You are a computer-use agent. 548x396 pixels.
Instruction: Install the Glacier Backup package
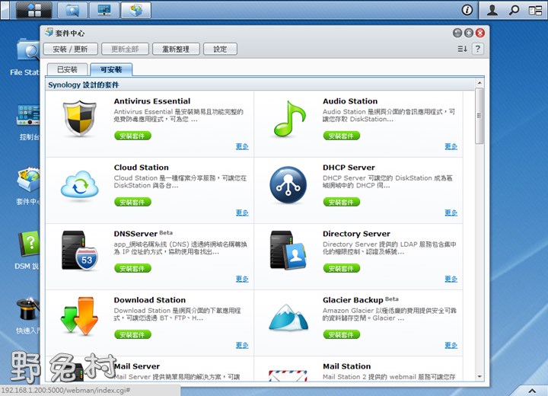coord(342,335)
